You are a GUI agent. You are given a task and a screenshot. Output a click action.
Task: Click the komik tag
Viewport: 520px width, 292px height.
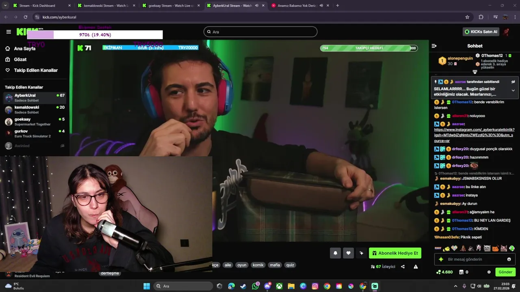pyautogui.click(x=258, y=265)
